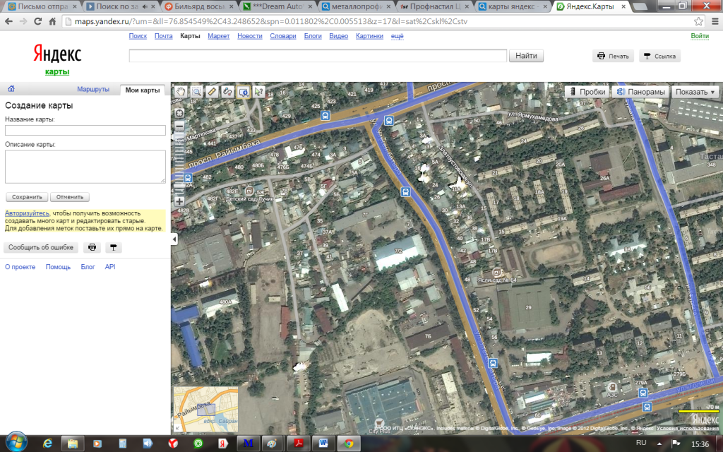
Task: Open the Windows Start menu
Action: (x=17, y=444)
